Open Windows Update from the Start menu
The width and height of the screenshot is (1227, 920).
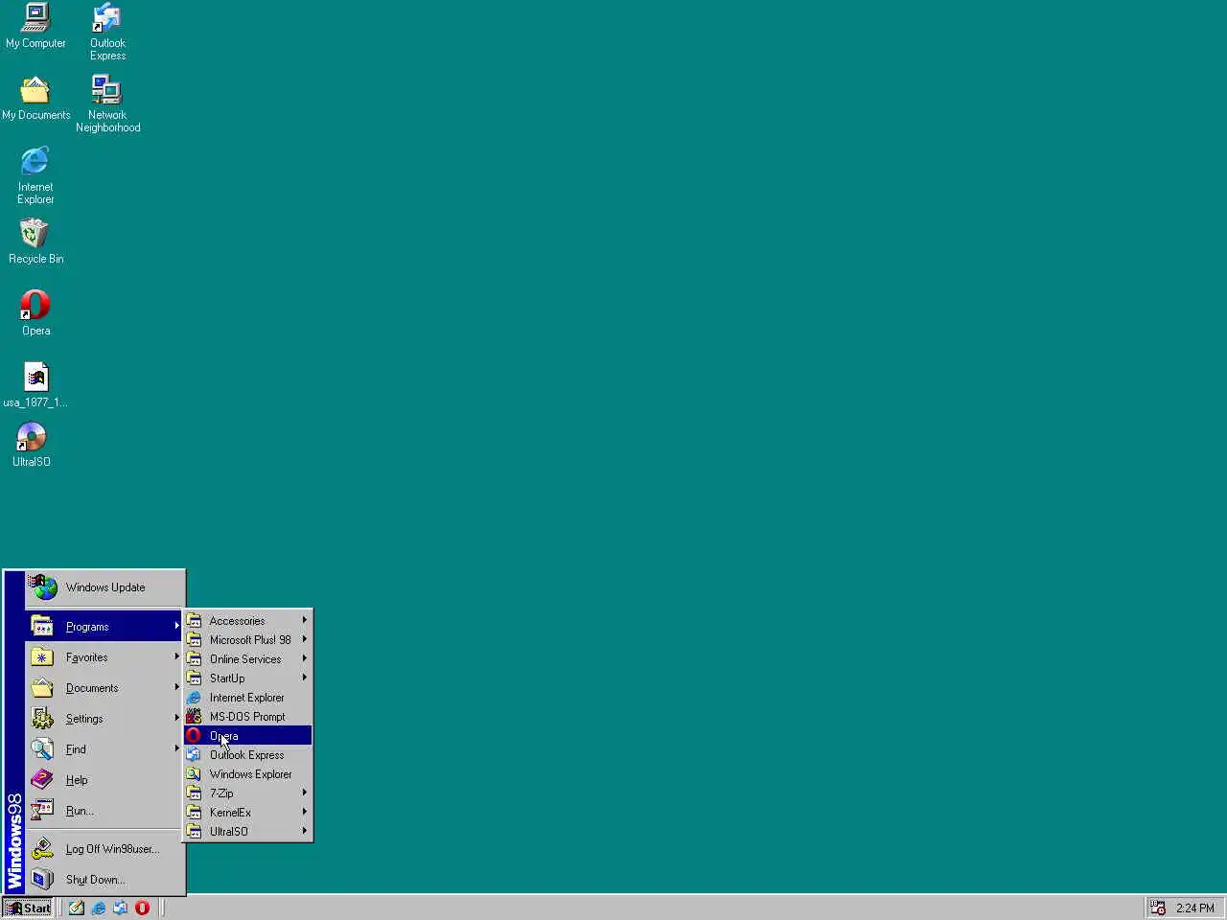pos(104,587)
